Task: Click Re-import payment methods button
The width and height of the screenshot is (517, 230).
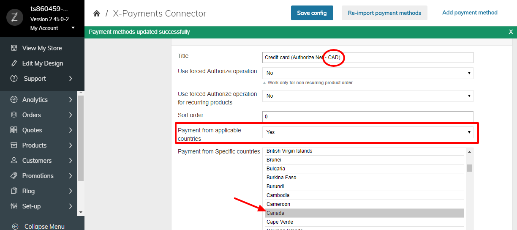Action: (384, 13)
